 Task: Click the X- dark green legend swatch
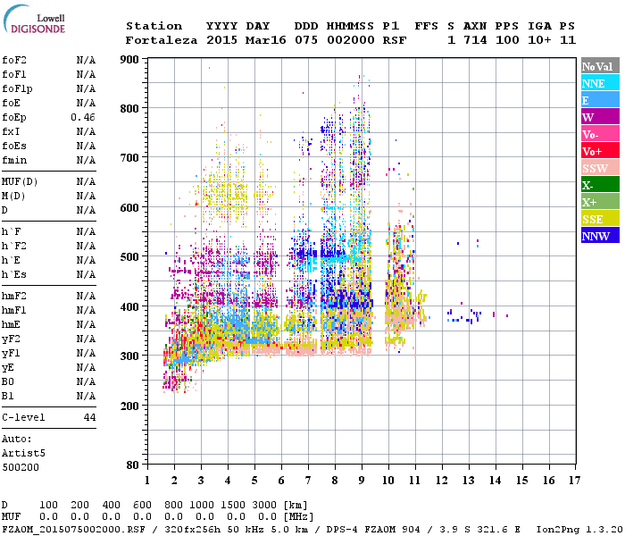(600, 185)
